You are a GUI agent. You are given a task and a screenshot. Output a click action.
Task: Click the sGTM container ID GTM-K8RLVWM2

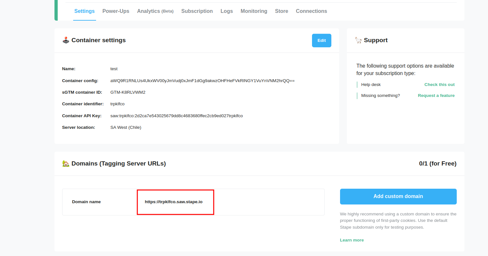(x=128, y=92)
